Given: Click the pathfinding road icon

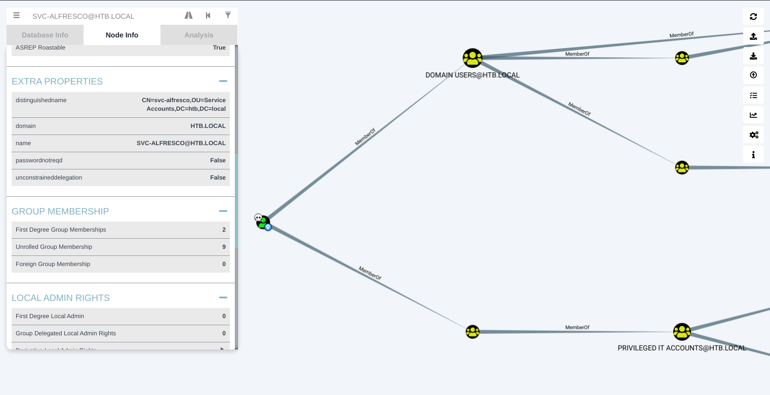Looking at the screenshot, I should coord(188,16).
